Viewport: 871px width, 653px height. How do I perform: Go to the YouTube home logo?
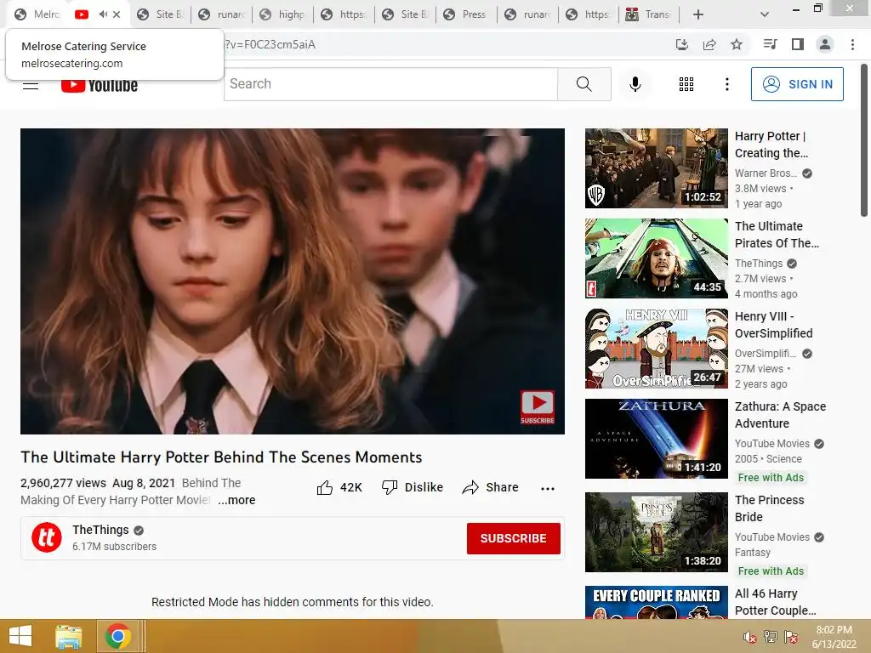tap(100, 85)
